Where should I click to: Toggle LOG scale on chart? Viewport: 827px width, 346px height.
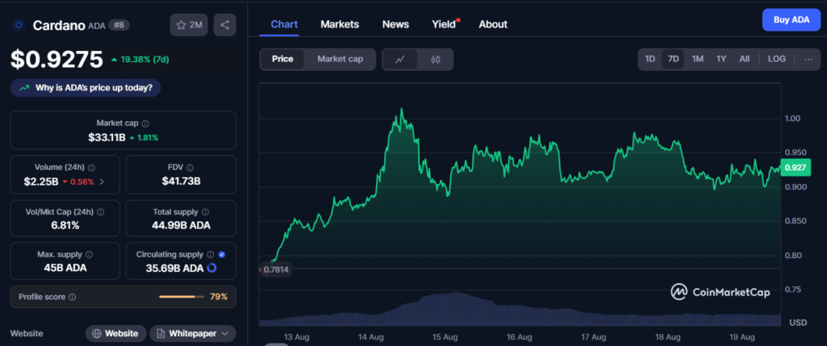point(777,59)
